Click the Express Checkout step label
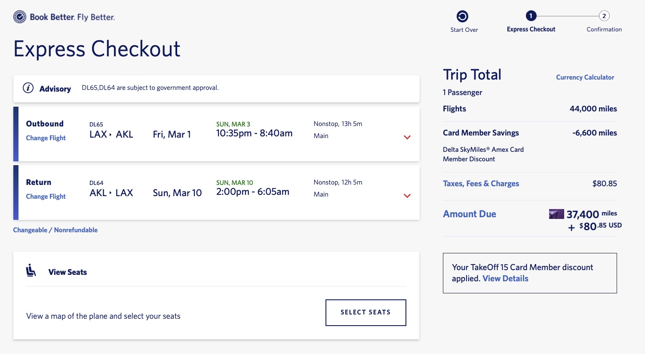The width and height of the screenshot is (645, 354). tap(531, 29)
